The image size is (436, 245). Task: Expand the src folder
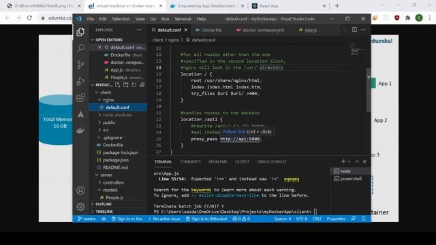[106, 130]
